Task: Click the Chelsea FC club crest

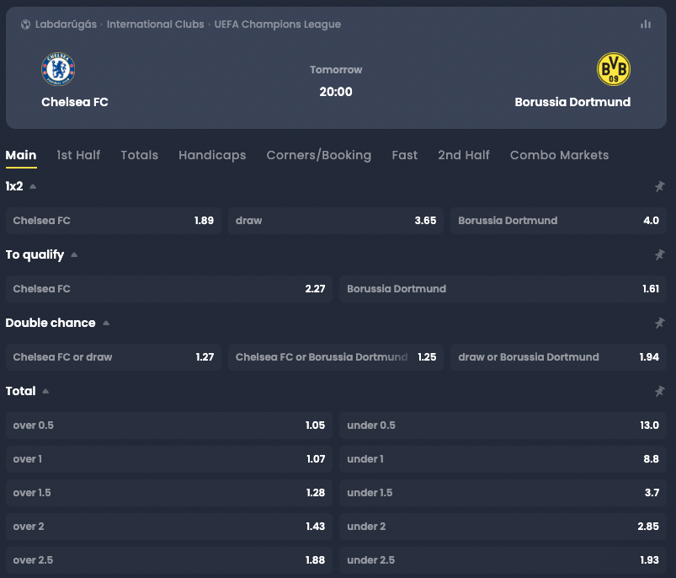Action: click(x=58, y=69)
